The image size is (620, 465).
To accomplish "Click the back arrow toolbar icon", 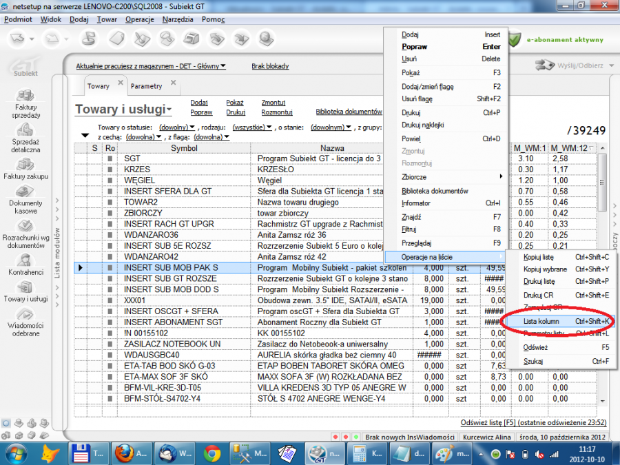I will (18, 39).
